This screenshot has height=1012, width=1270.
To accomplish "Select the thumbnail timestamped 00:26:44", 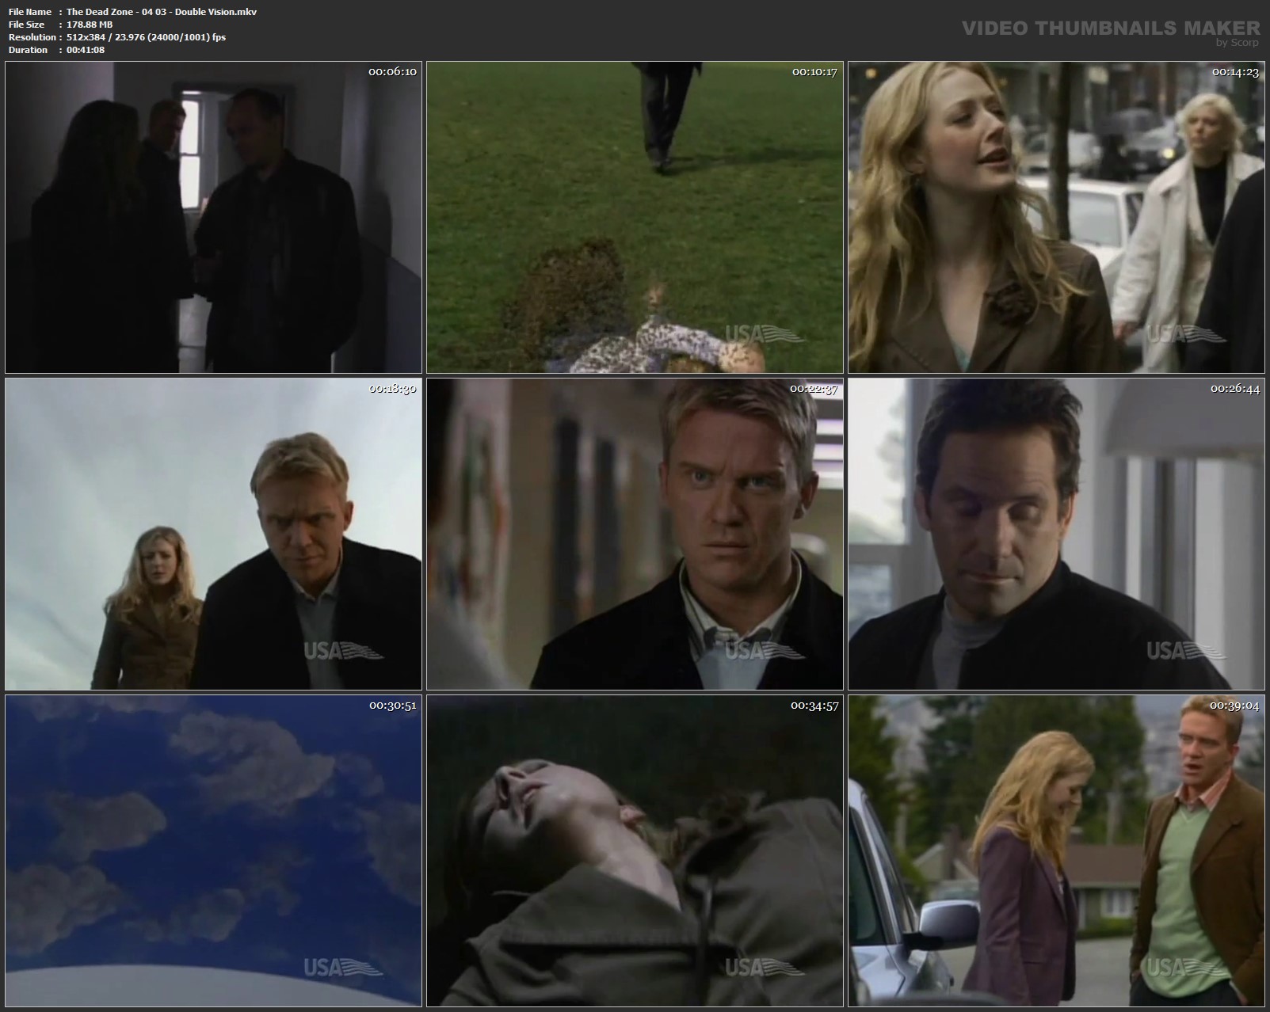I will (x=1056, y=534).
